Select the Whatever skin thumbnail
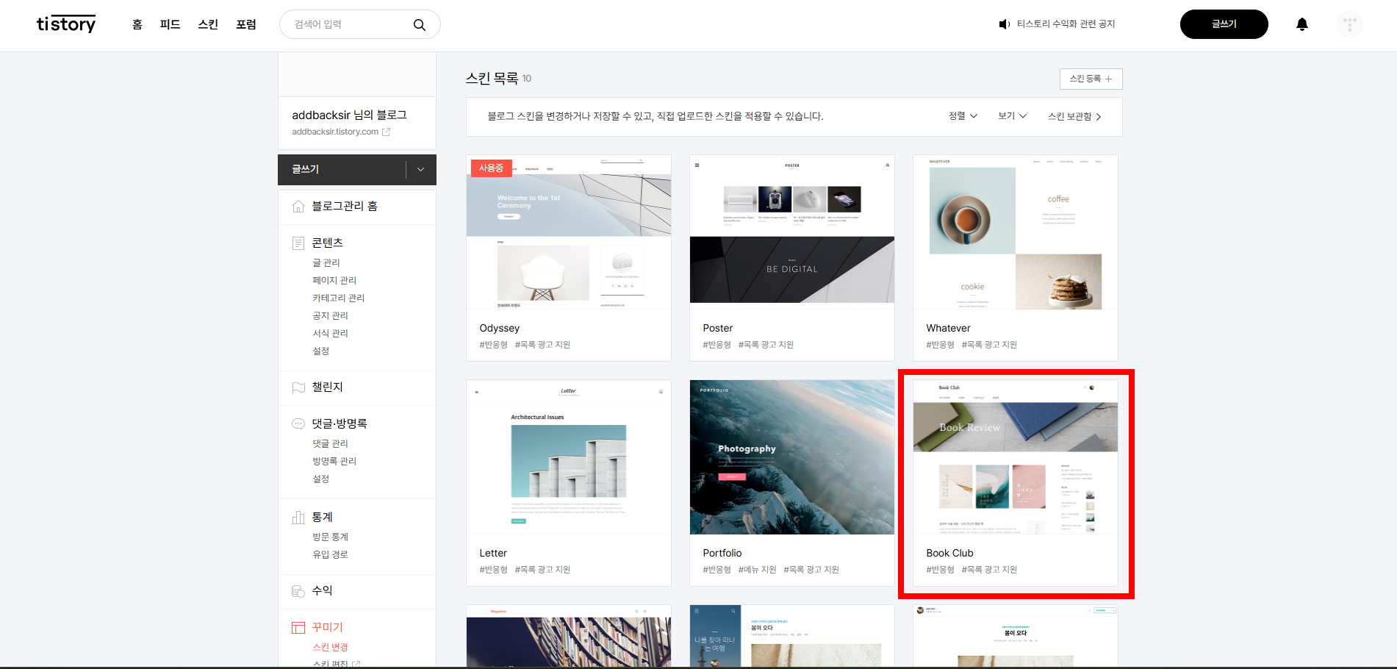The height and width of the screenshot is (669, 1397). tap(1016, 232)
